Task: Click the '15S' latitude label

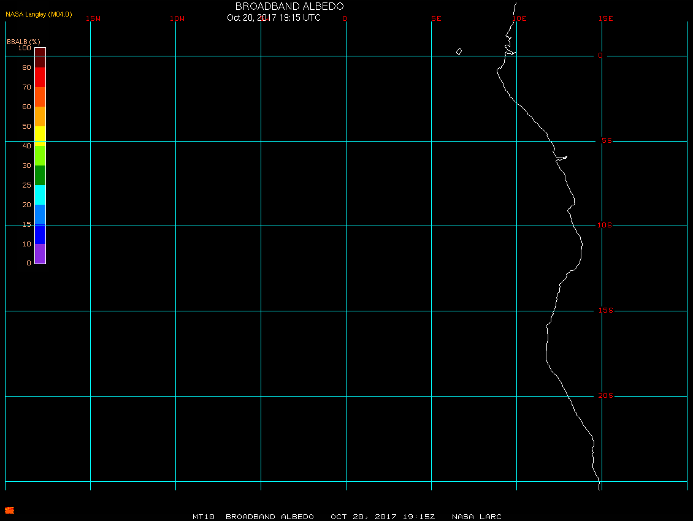Action: (x=606, y=311)
